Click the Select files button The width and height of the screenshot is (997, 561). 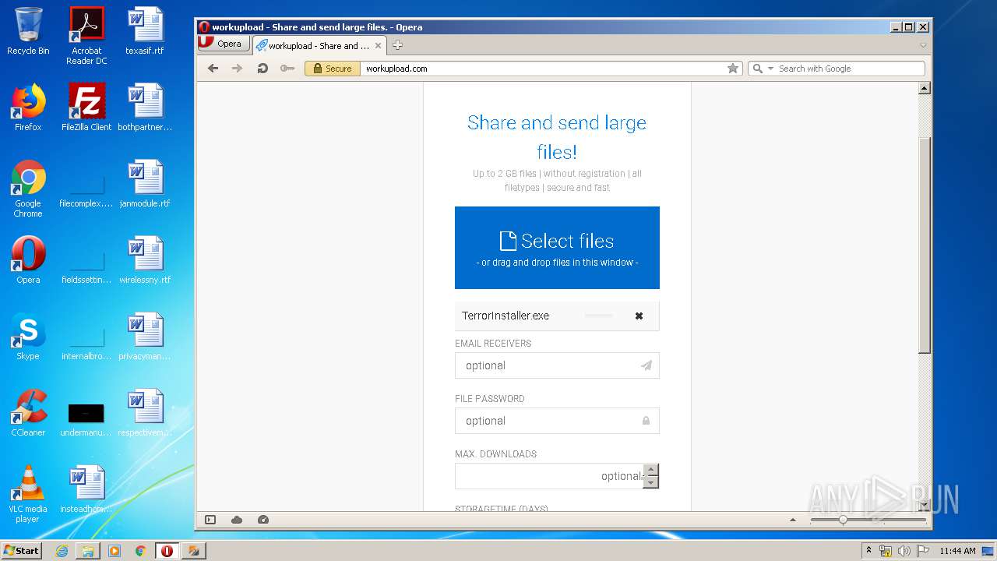coord(557,248)
